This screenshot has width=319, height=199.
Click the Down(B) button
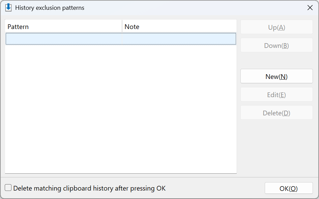(277, 46)
